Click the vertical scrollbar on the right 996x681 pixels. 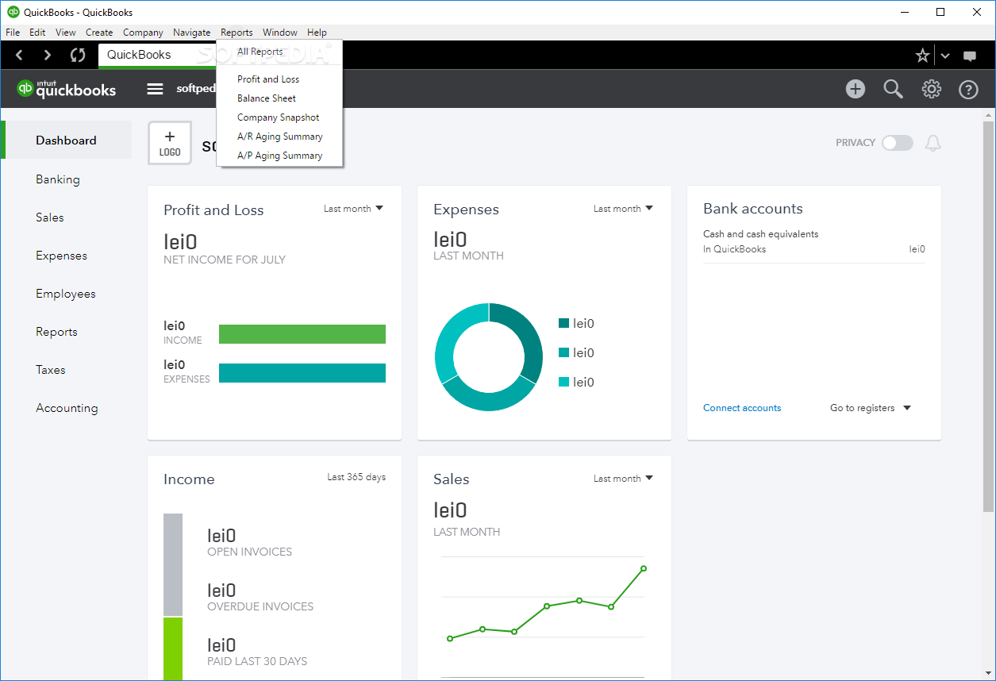point(988,317)
